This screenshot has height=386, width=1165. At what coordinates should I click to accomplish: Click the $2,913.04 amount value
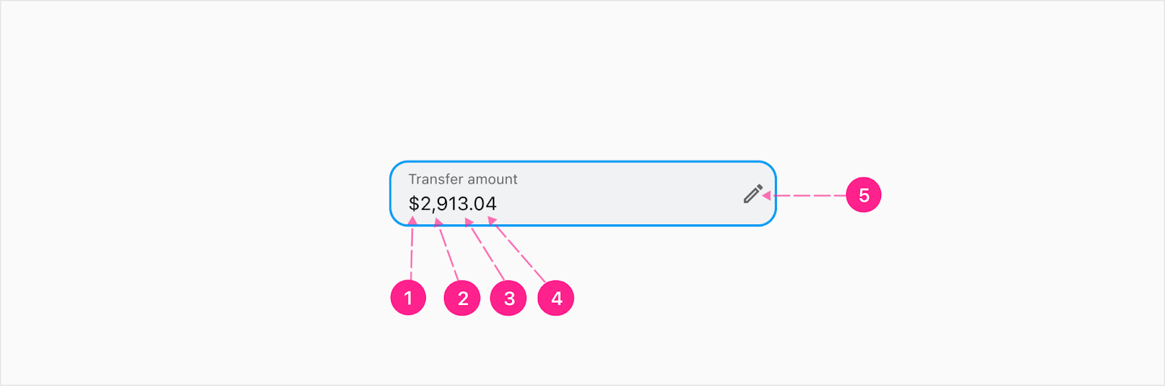[452, 204]
